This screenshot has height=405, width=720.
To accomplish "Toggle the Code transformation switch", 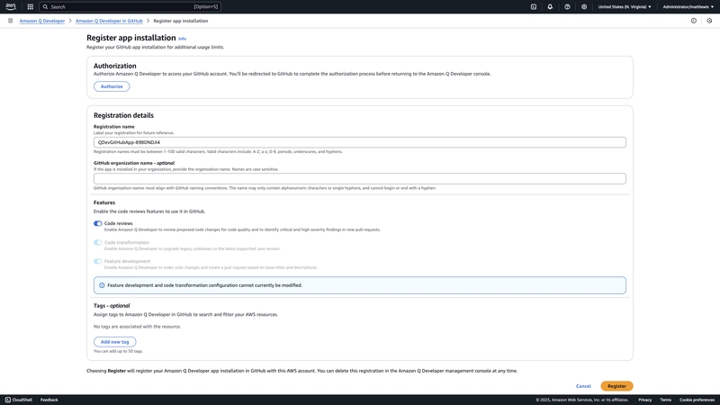I will [98, 242].
